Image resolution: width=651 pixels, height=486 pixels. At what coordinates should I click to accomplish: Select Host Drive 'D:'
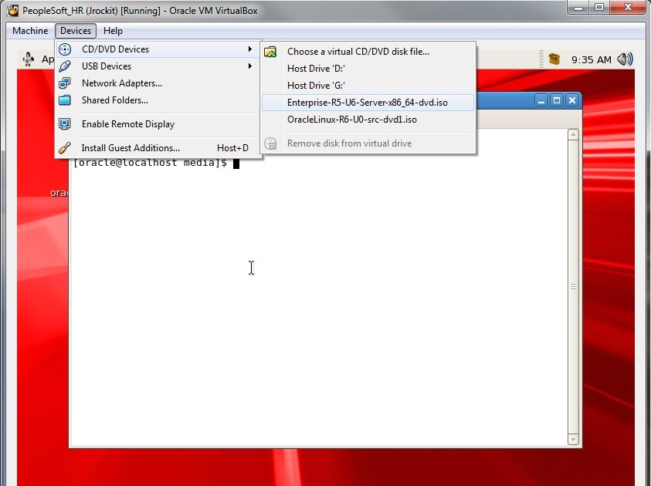pyautogui.click(x=368, y=69)
